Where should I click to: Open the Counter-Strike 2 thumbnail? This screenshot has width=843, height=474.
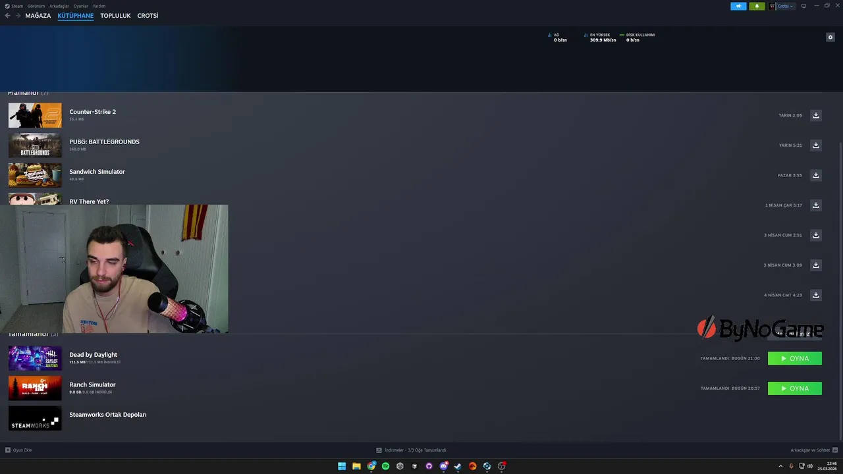coord(35,115)
